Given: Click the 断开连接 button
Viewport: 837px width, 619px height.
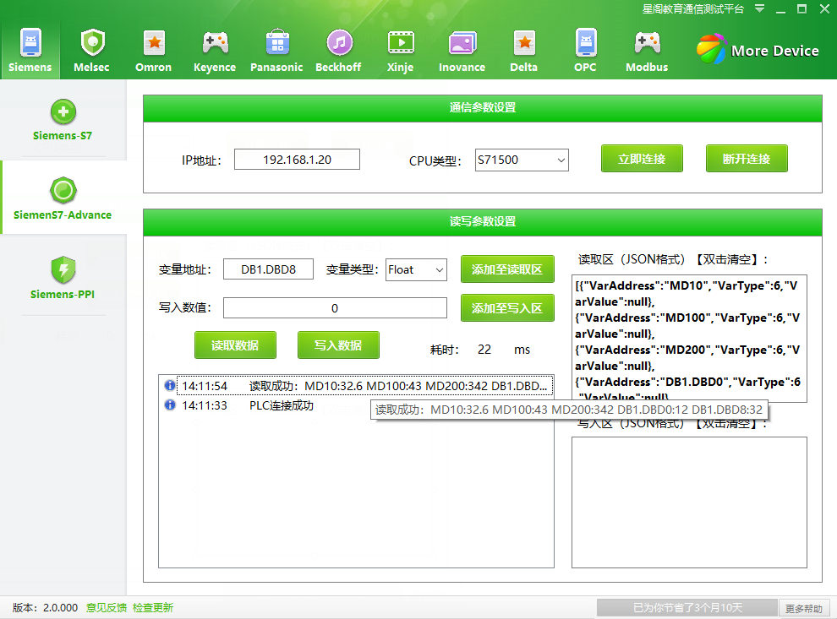Looking at the screenshot, I should [747, 159].
